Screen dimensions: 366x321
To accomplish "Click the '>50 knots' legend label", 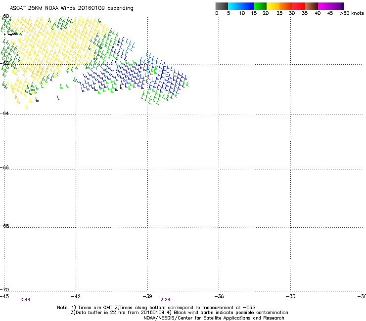I will [x=352, y=13].
